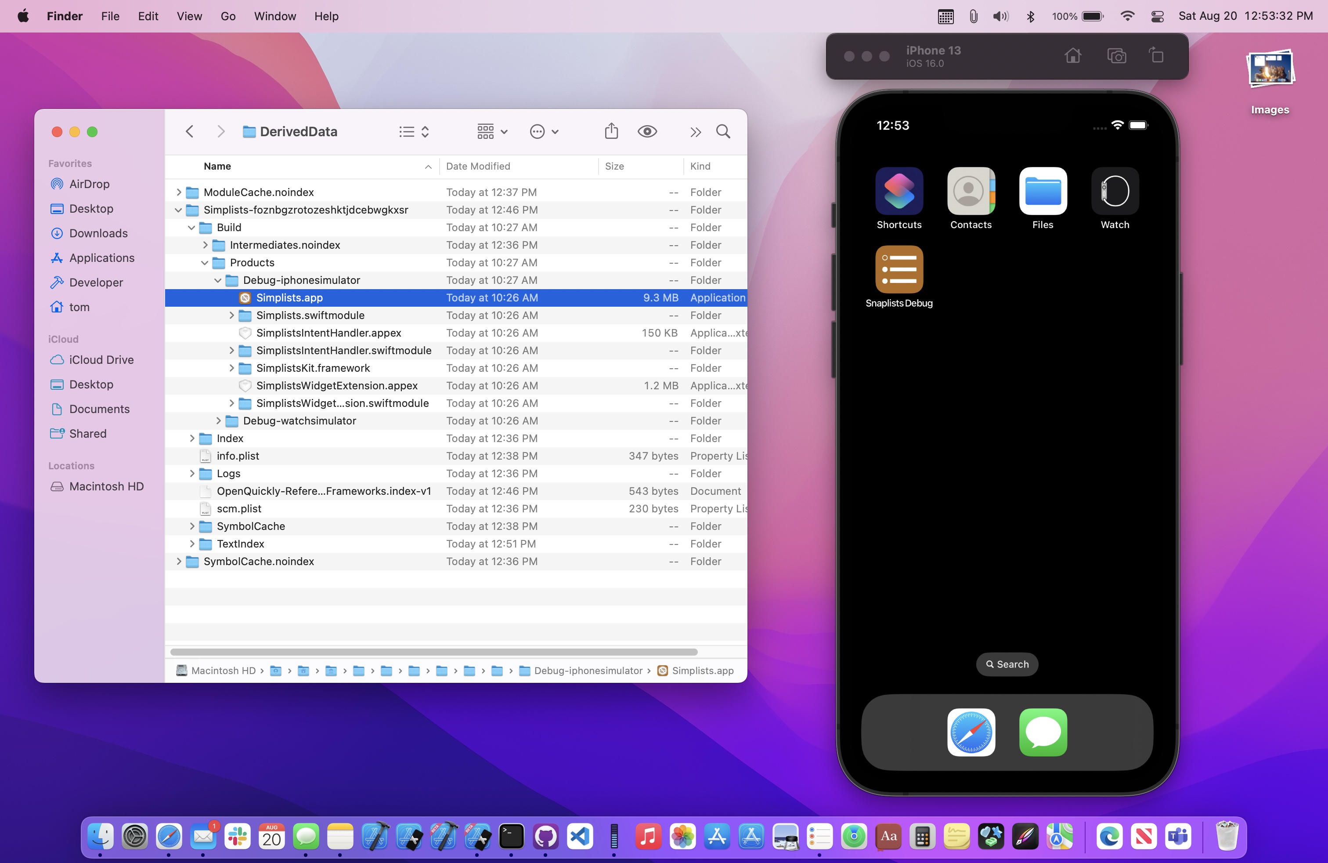This screenshot has width=1328, height=863.
Task: Launch Snaplists Debug app in simulator
Action: [x=899, y=269]
